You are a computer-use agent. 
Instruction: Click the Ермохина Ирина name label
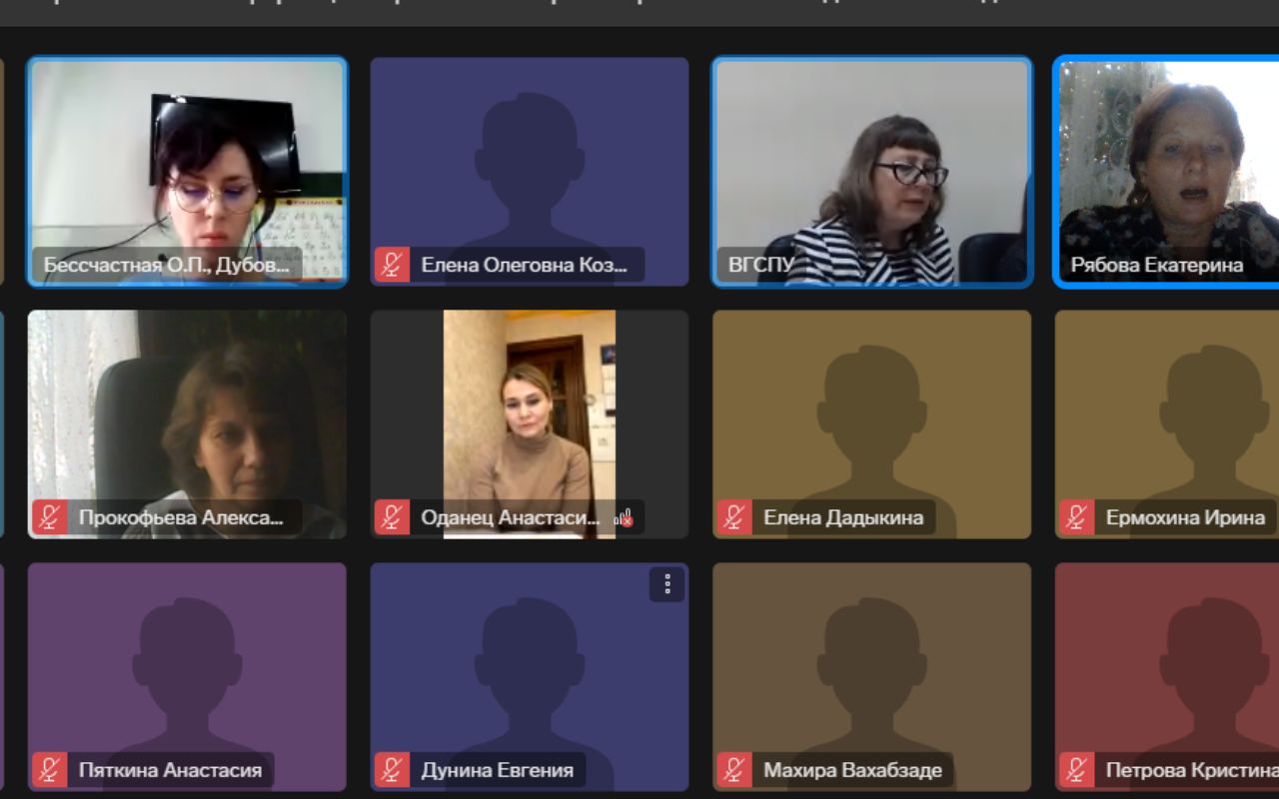(1184, 517)
